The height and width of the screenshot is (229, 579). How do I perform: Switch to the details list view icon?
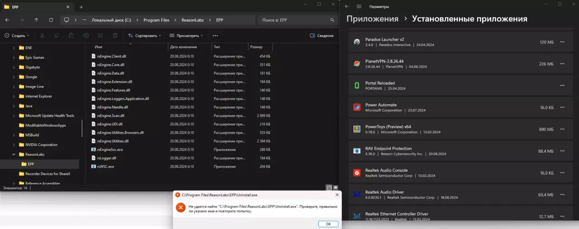point(329,188)
